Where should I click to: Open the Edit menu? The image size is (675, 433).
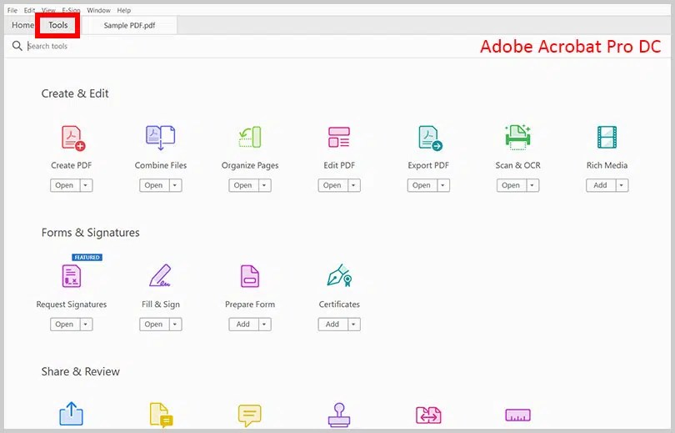(x=29, y=10)
